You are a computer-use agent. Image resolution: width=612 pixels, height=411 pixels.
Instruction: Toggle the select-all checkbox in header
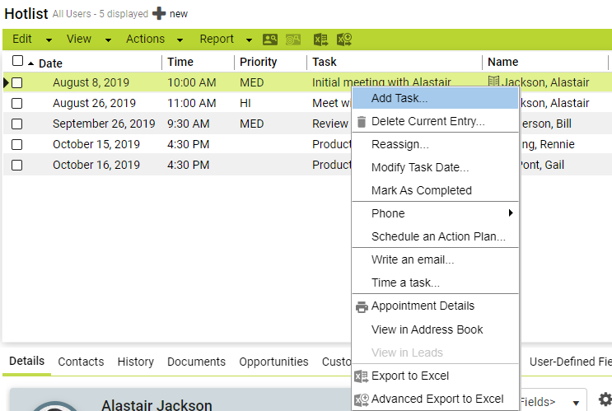pyautogui.click(x=17, y=61)
